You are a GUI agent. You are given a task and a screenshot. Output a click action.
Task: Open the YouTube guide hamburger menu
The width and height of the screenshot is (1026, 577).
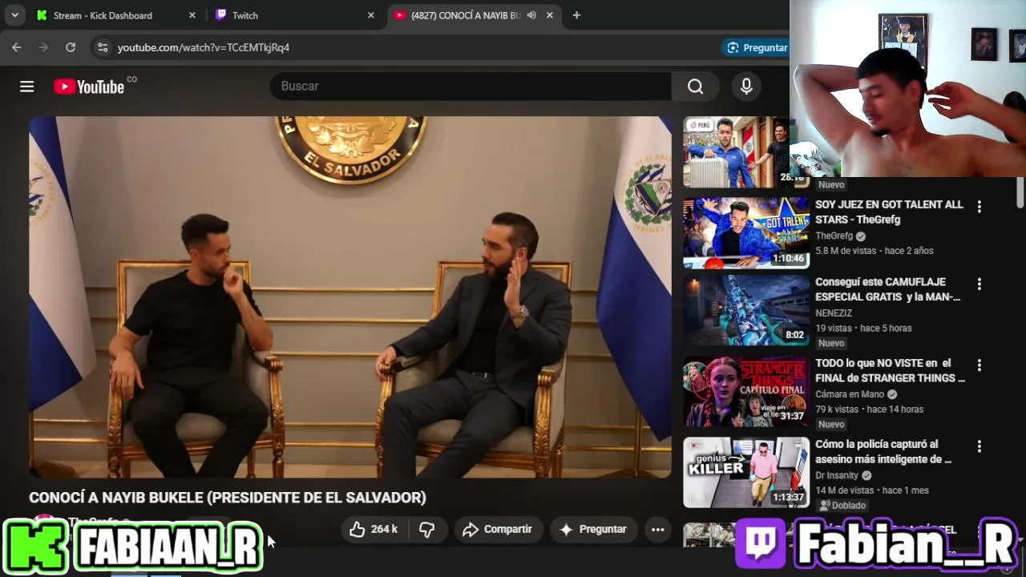tap(27, 87)
